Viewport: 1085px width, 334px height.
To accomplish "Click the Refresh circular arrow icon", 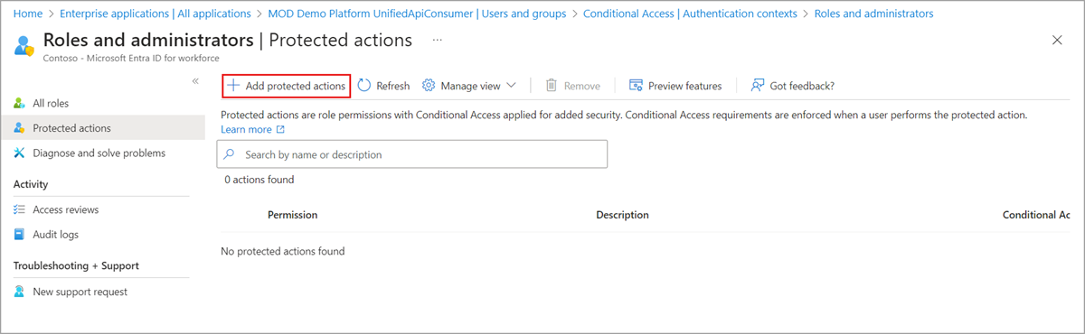I will click(x=364, y=86).
